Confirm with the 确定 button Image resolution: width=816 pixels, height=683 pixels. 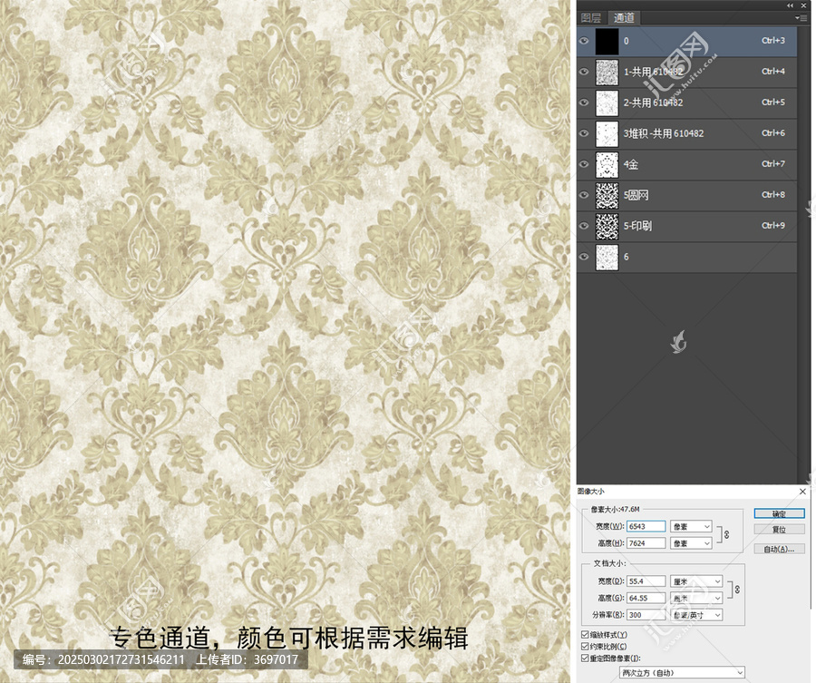(x=779, y=513)
